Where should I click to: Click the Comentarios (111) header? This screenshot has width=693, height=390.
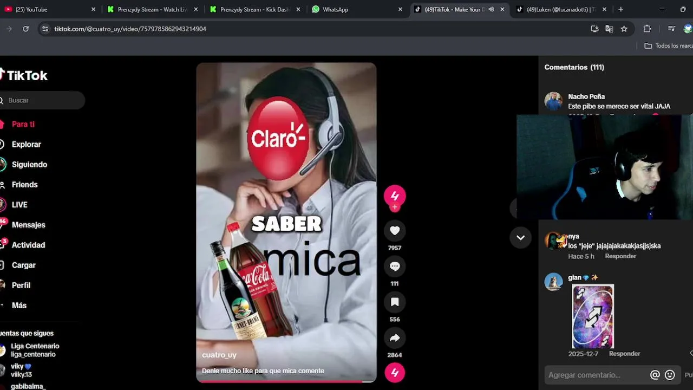point(574,67)
